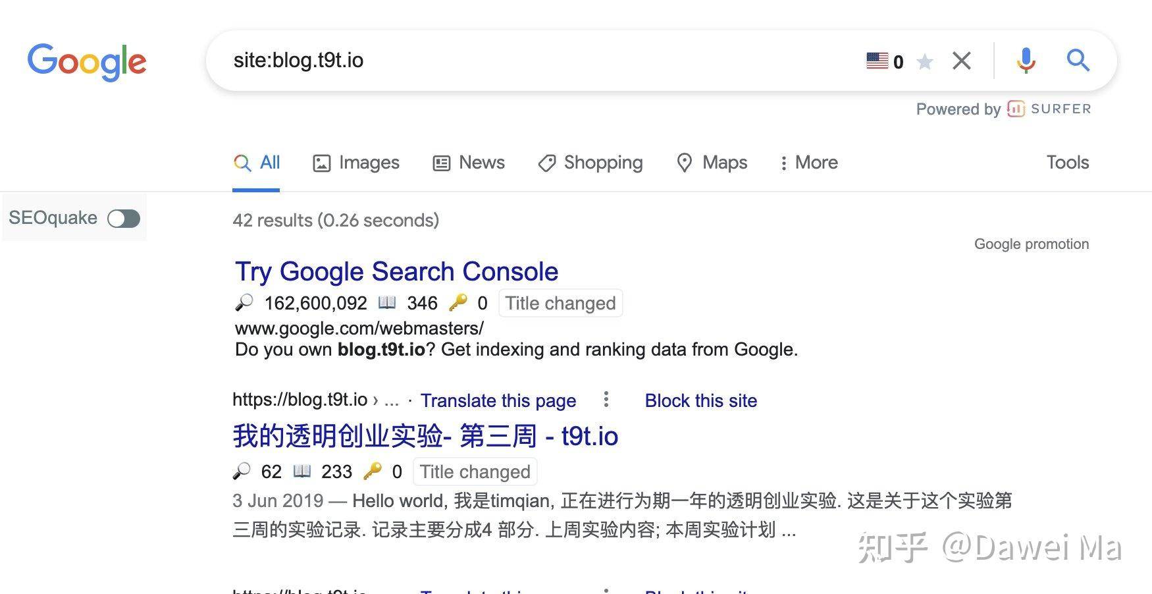Switch to the News tab
This screenshot has height=594, width=1152.
tap(469, 163)
